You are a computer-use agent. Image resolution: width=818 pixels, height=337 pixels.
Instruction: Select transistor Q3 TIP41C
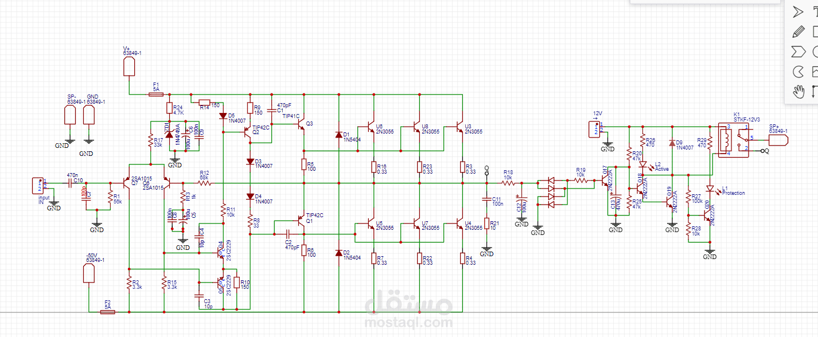tap(300, 123)
